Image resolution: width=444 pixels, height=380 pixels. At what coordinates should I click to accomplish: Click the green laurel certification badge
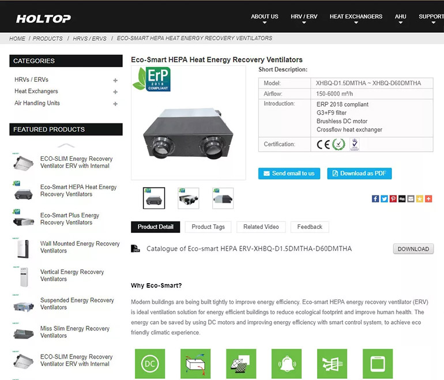point(338,144)
